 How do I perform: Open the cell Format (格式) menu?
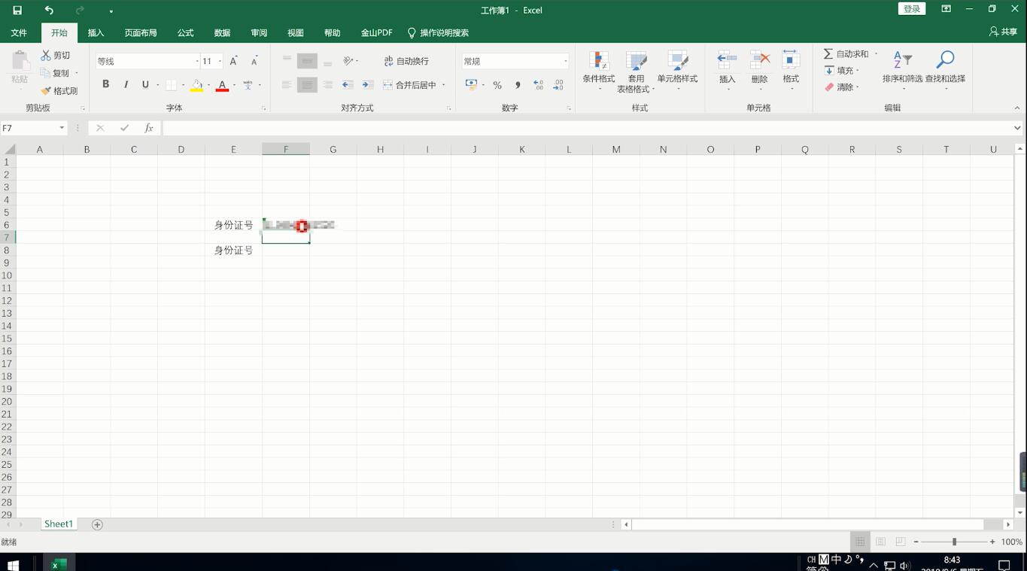click(791, 72)
